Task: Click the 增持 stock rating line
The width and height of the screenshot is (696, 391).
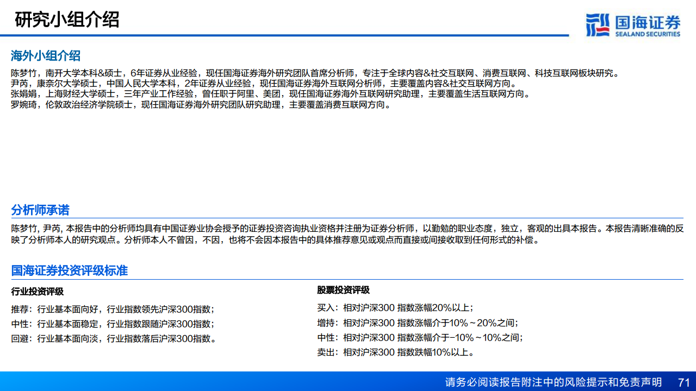Action: tap(418, 323)
